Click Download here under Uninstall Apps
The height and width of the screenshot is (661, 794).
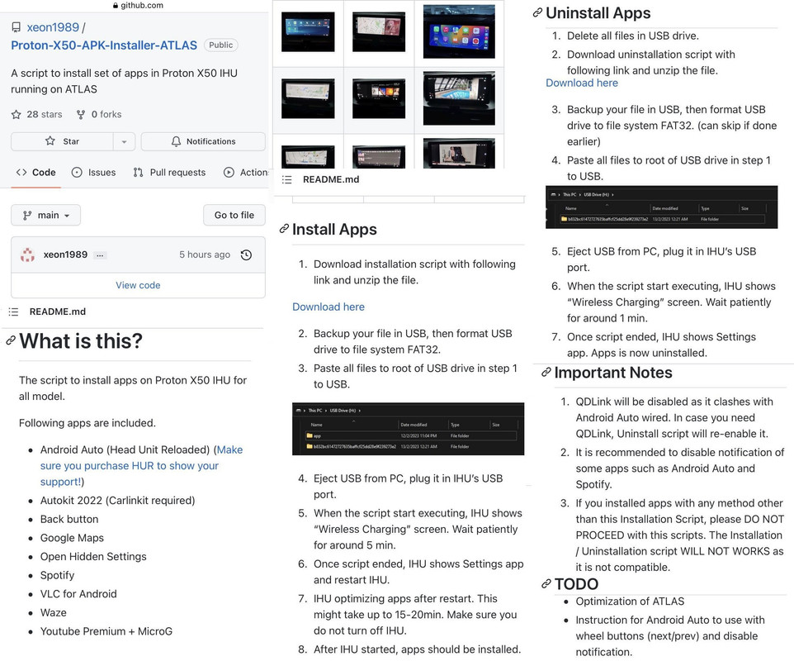(x=582, y=83)
